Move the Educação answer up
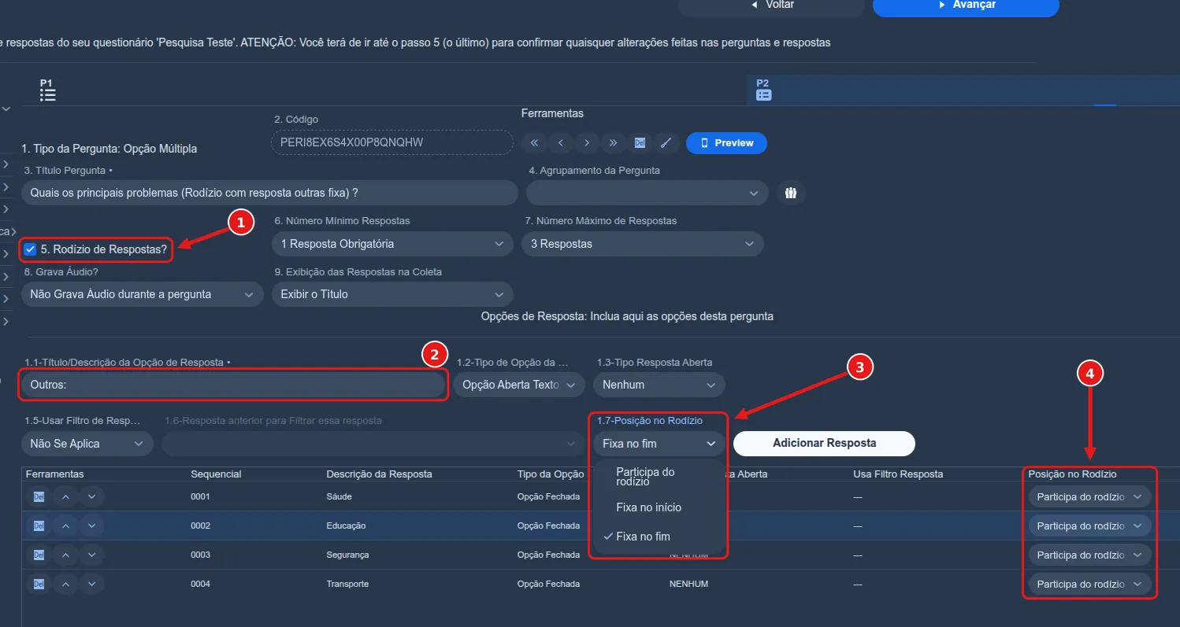 (65, 526)
